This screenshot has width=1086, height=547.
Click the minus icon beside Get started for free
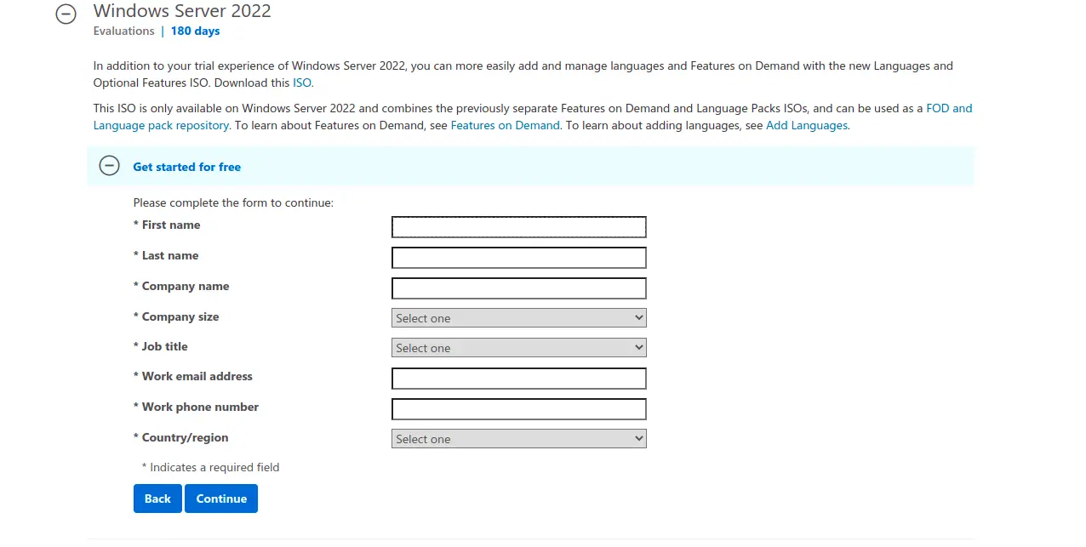109,166
